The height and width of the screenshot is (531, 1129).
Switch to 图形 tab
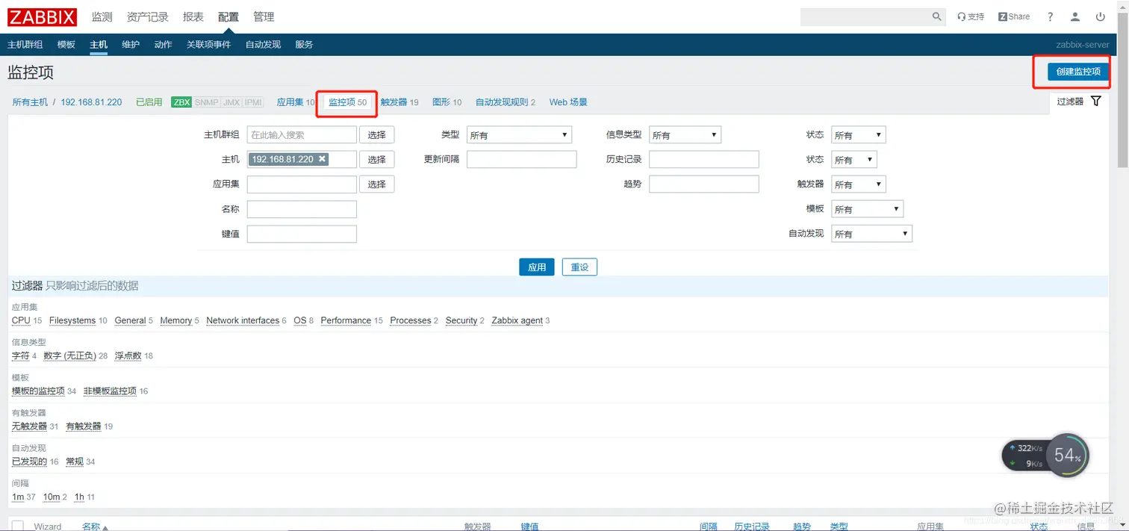[x=441, y=102]
